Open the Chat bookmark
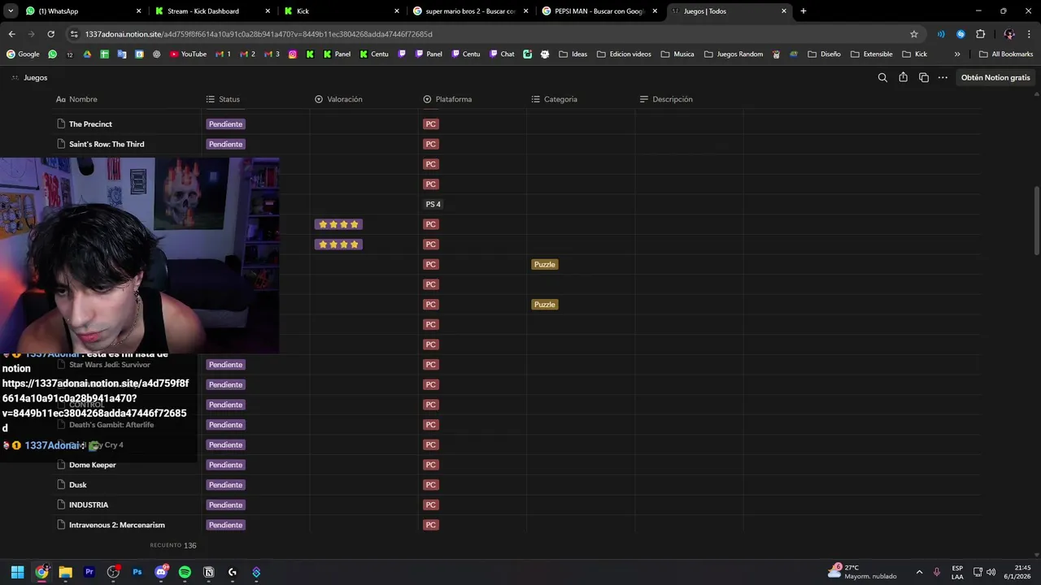The height and width of the screenshot is (585, 1041). coord(501,54)
